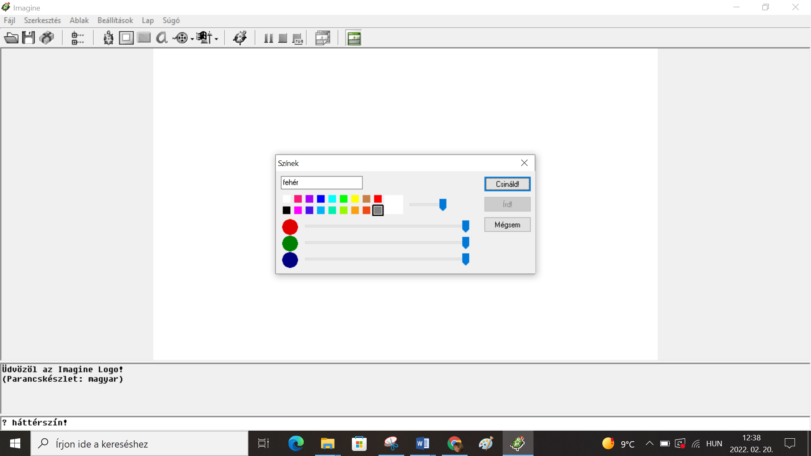Open a project with the folder icon
Image resolution: width=811 pixels, height=456 pixels.
11,38
